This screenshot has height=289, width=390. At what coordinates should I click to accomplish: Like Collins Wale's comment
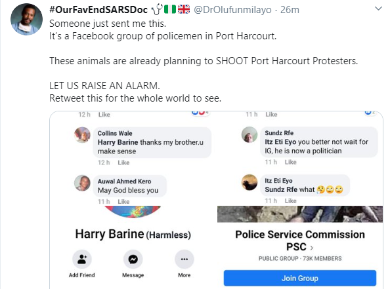(x=123, y=163)
